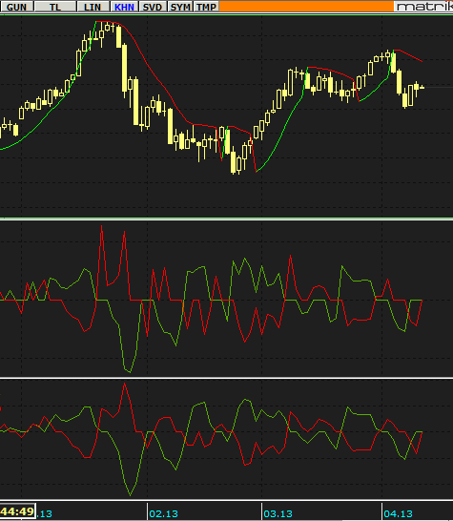
Task: Click the deepest green trough in the bottom indicator
Action: click(x=130, y=494)
